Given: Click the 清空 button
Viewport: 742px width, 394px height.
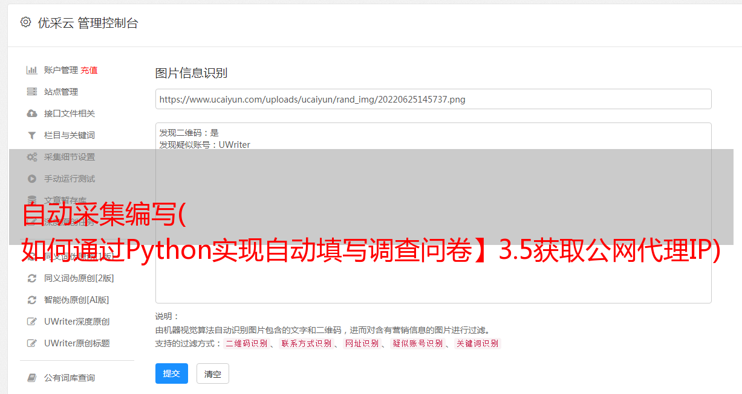Looking at the screenshot, I should 213,373.
